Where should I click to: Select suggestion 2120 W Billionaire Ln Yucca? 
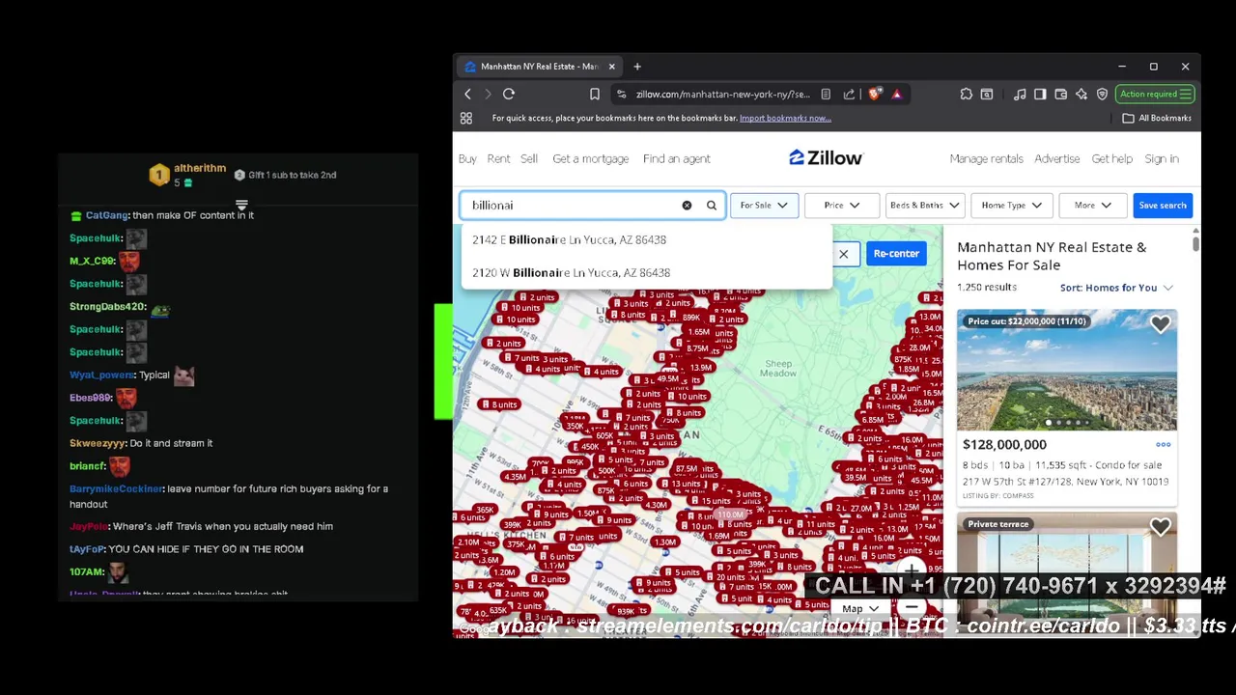point(646,273)
